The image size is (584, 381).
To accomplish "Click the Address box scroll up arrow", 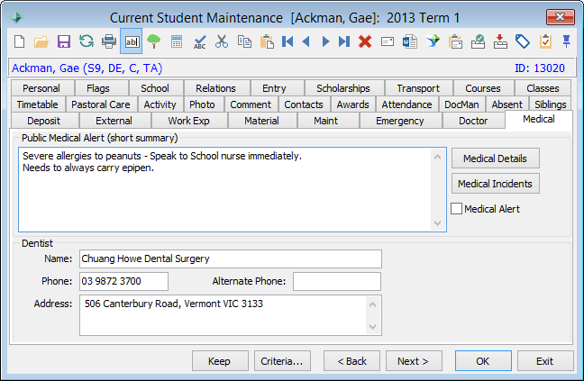I will (x=372, y=304).
